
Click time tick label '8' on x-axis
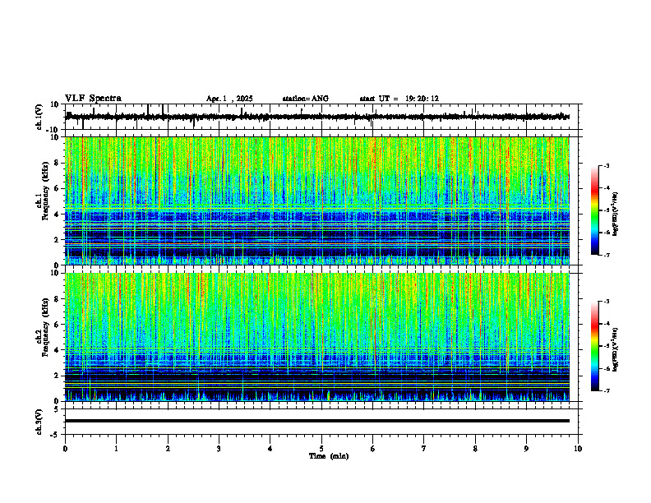(x=475, y=449)
